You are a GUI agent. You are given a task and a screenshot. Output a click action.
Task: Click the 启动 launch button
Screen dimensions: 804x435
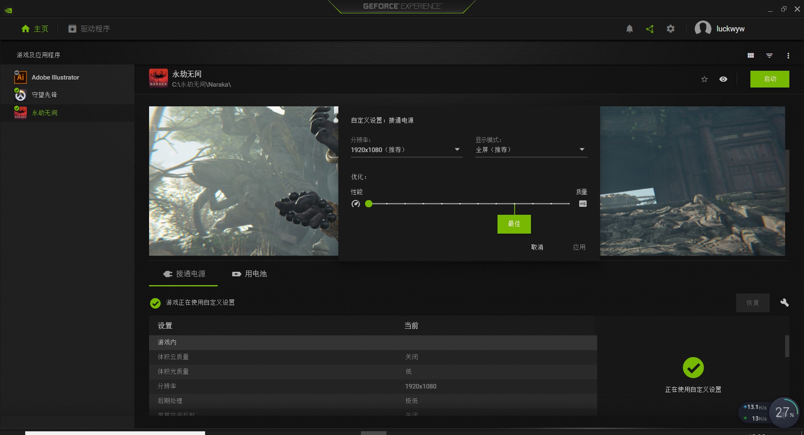[770, 79]
